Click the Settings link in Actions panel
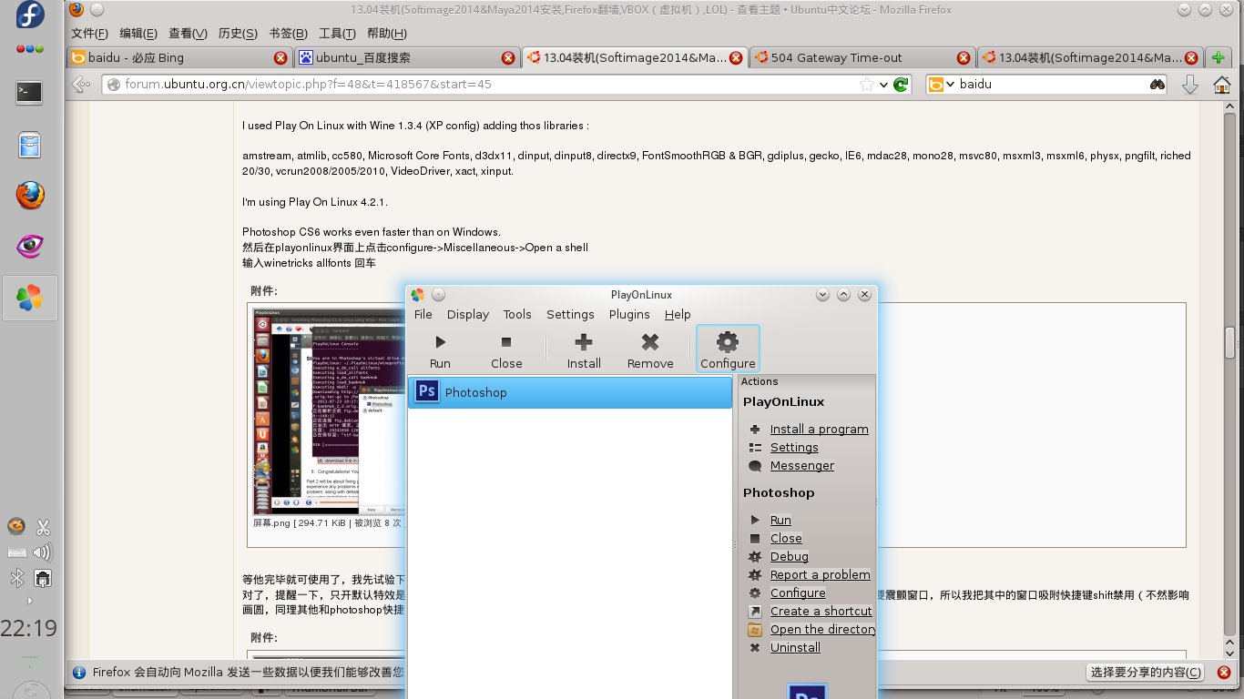The image size is (1244, 699). coord(794,447)
